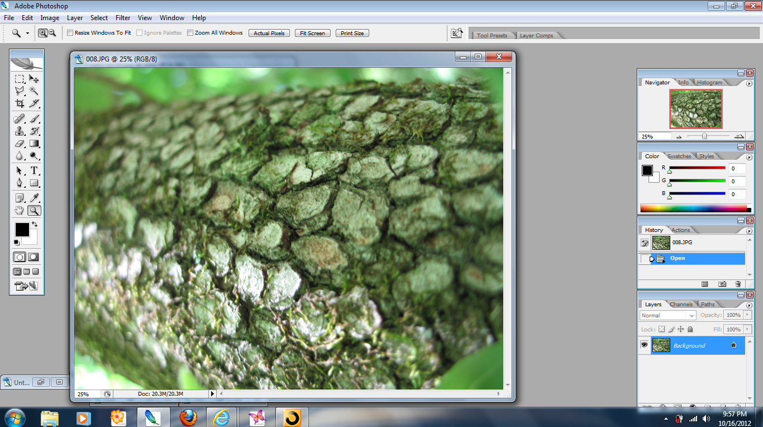The width and height of the screenshot is (763, 427).
Task: Select the Clone Stamp tool
Action: pyautogui.click(x=20, y=131)
